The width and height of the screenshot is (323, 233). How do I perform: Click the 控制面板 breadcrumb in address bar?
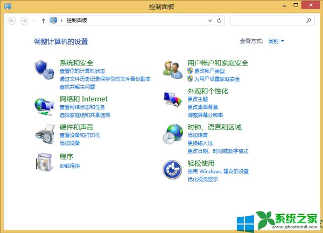pyautogui.click(x=76, y=20)
